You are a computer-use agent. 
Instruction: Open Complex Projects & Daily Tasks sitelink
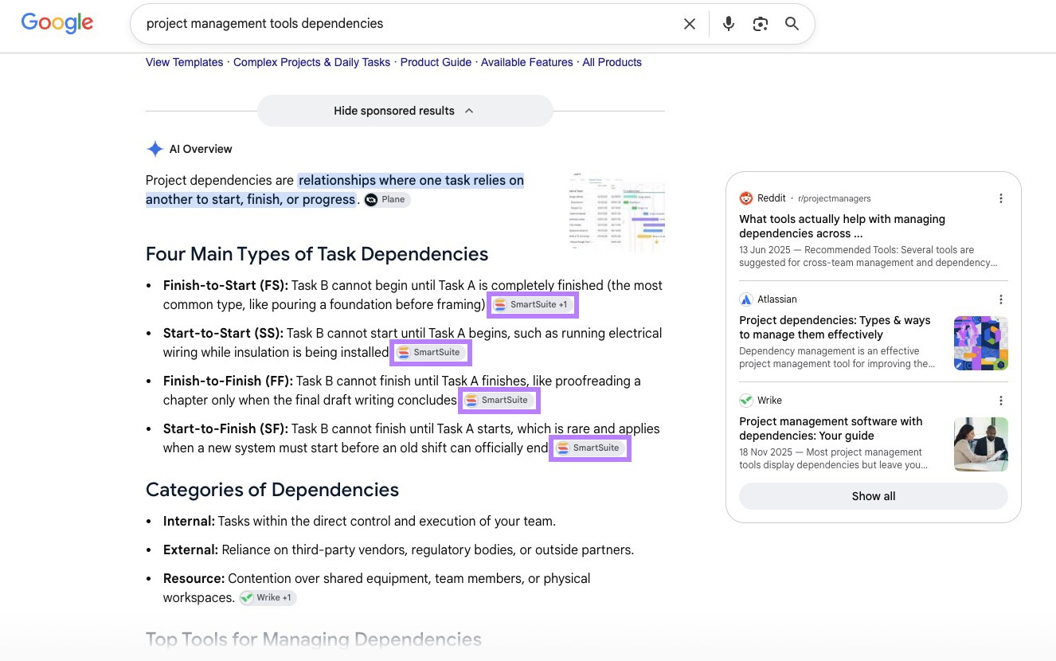tap(311, 62)
